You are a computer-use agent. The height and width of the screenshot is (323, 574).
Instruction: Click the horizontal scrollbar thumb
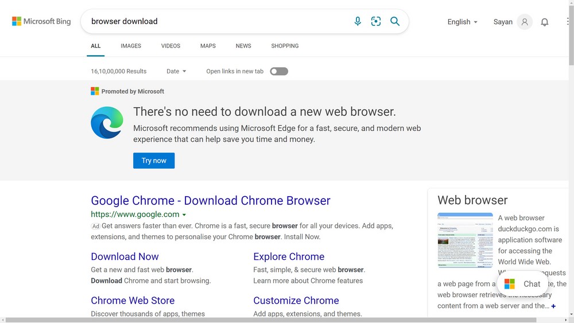point(271,320)
